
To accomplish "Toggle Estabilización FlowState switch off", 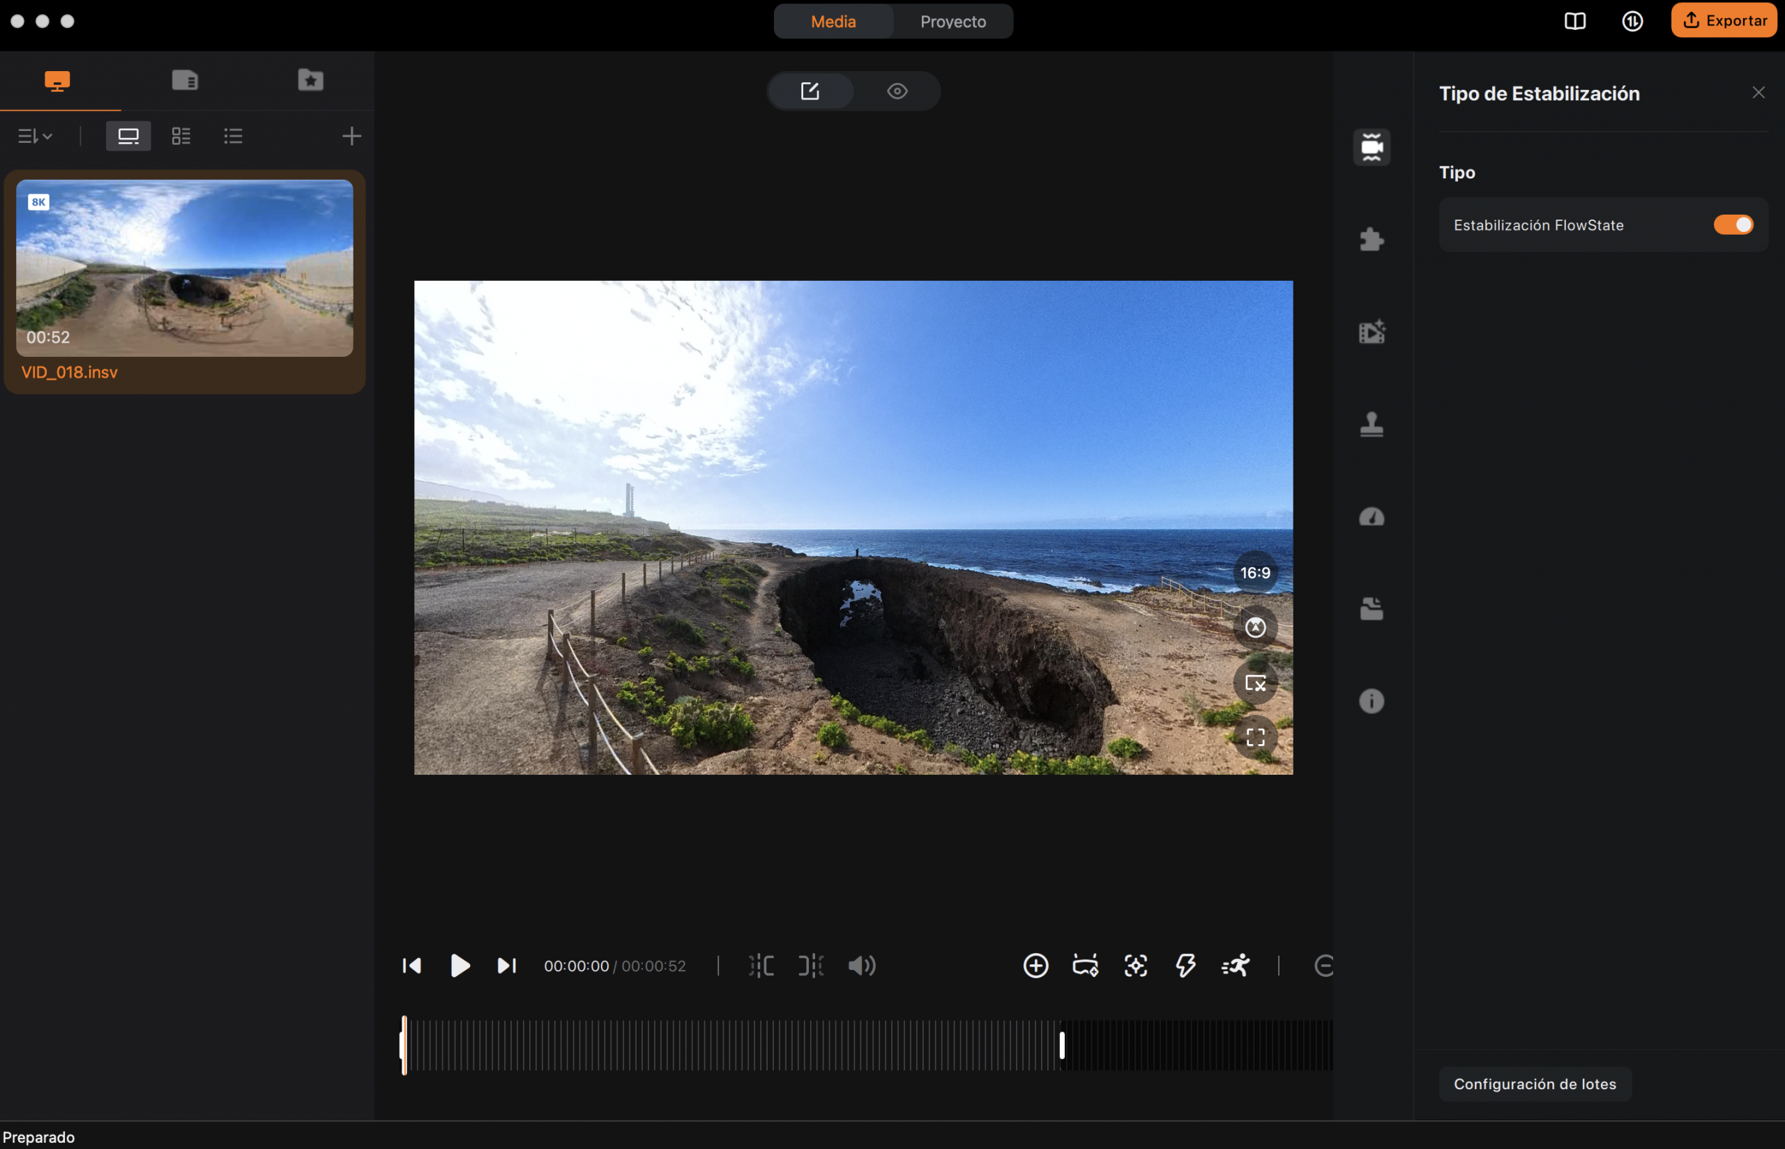I will click(x=1733, y=224).
